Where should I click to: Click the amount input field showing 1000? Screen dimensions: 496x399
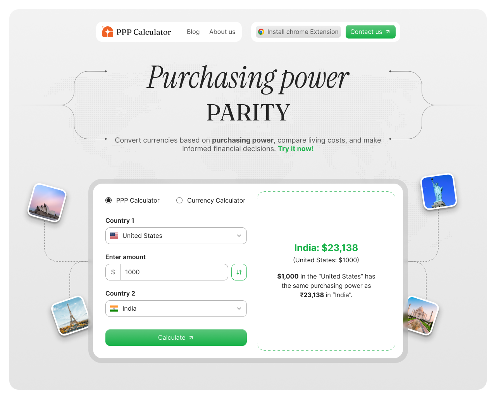pyautogui.click(x=174, y=272)
